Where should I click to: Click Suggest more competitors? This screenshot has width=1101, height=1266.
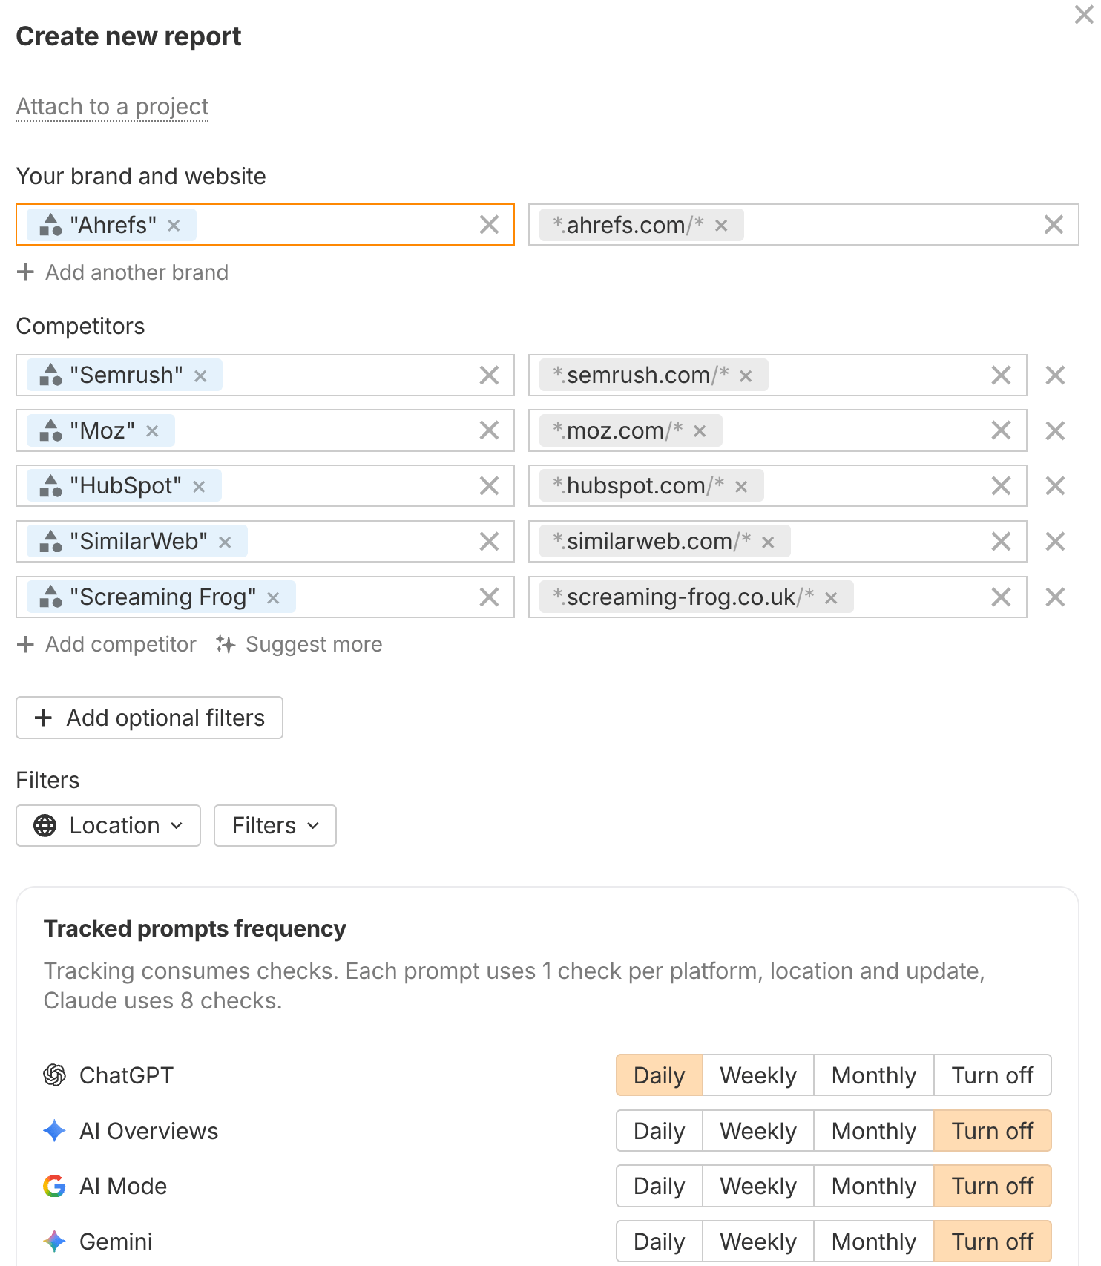click(299, 644)
